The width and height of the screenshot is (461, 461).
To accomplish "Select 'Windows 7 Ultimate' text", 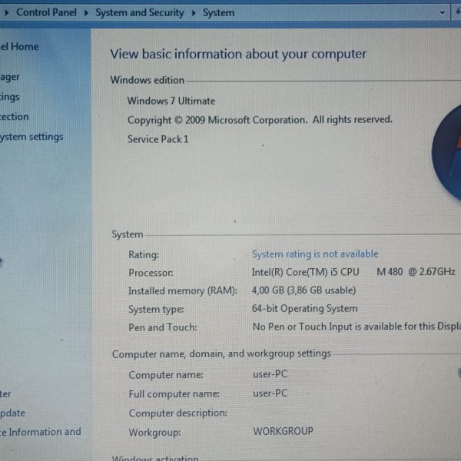I will tap(171, 101).
